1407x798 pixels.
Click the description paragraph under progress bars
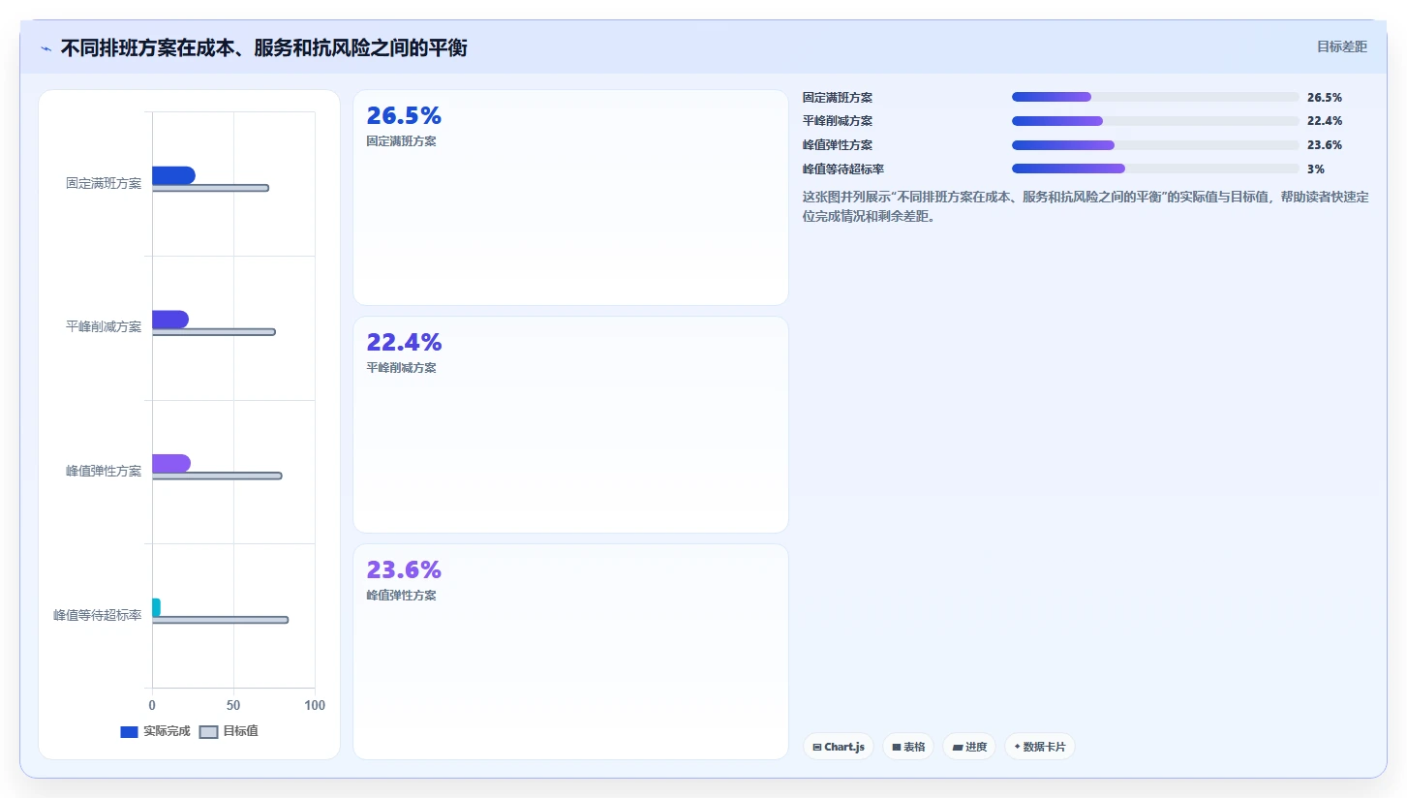[1086, 206]
